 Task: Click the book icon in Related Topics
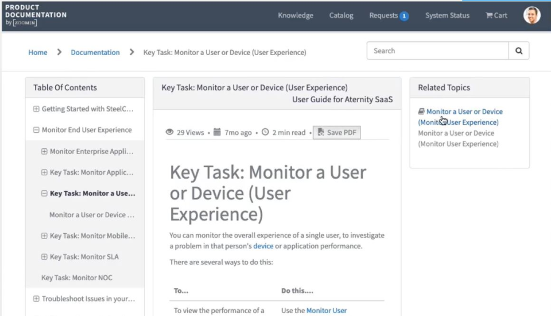pyautogui.click(x=421, y=111)
